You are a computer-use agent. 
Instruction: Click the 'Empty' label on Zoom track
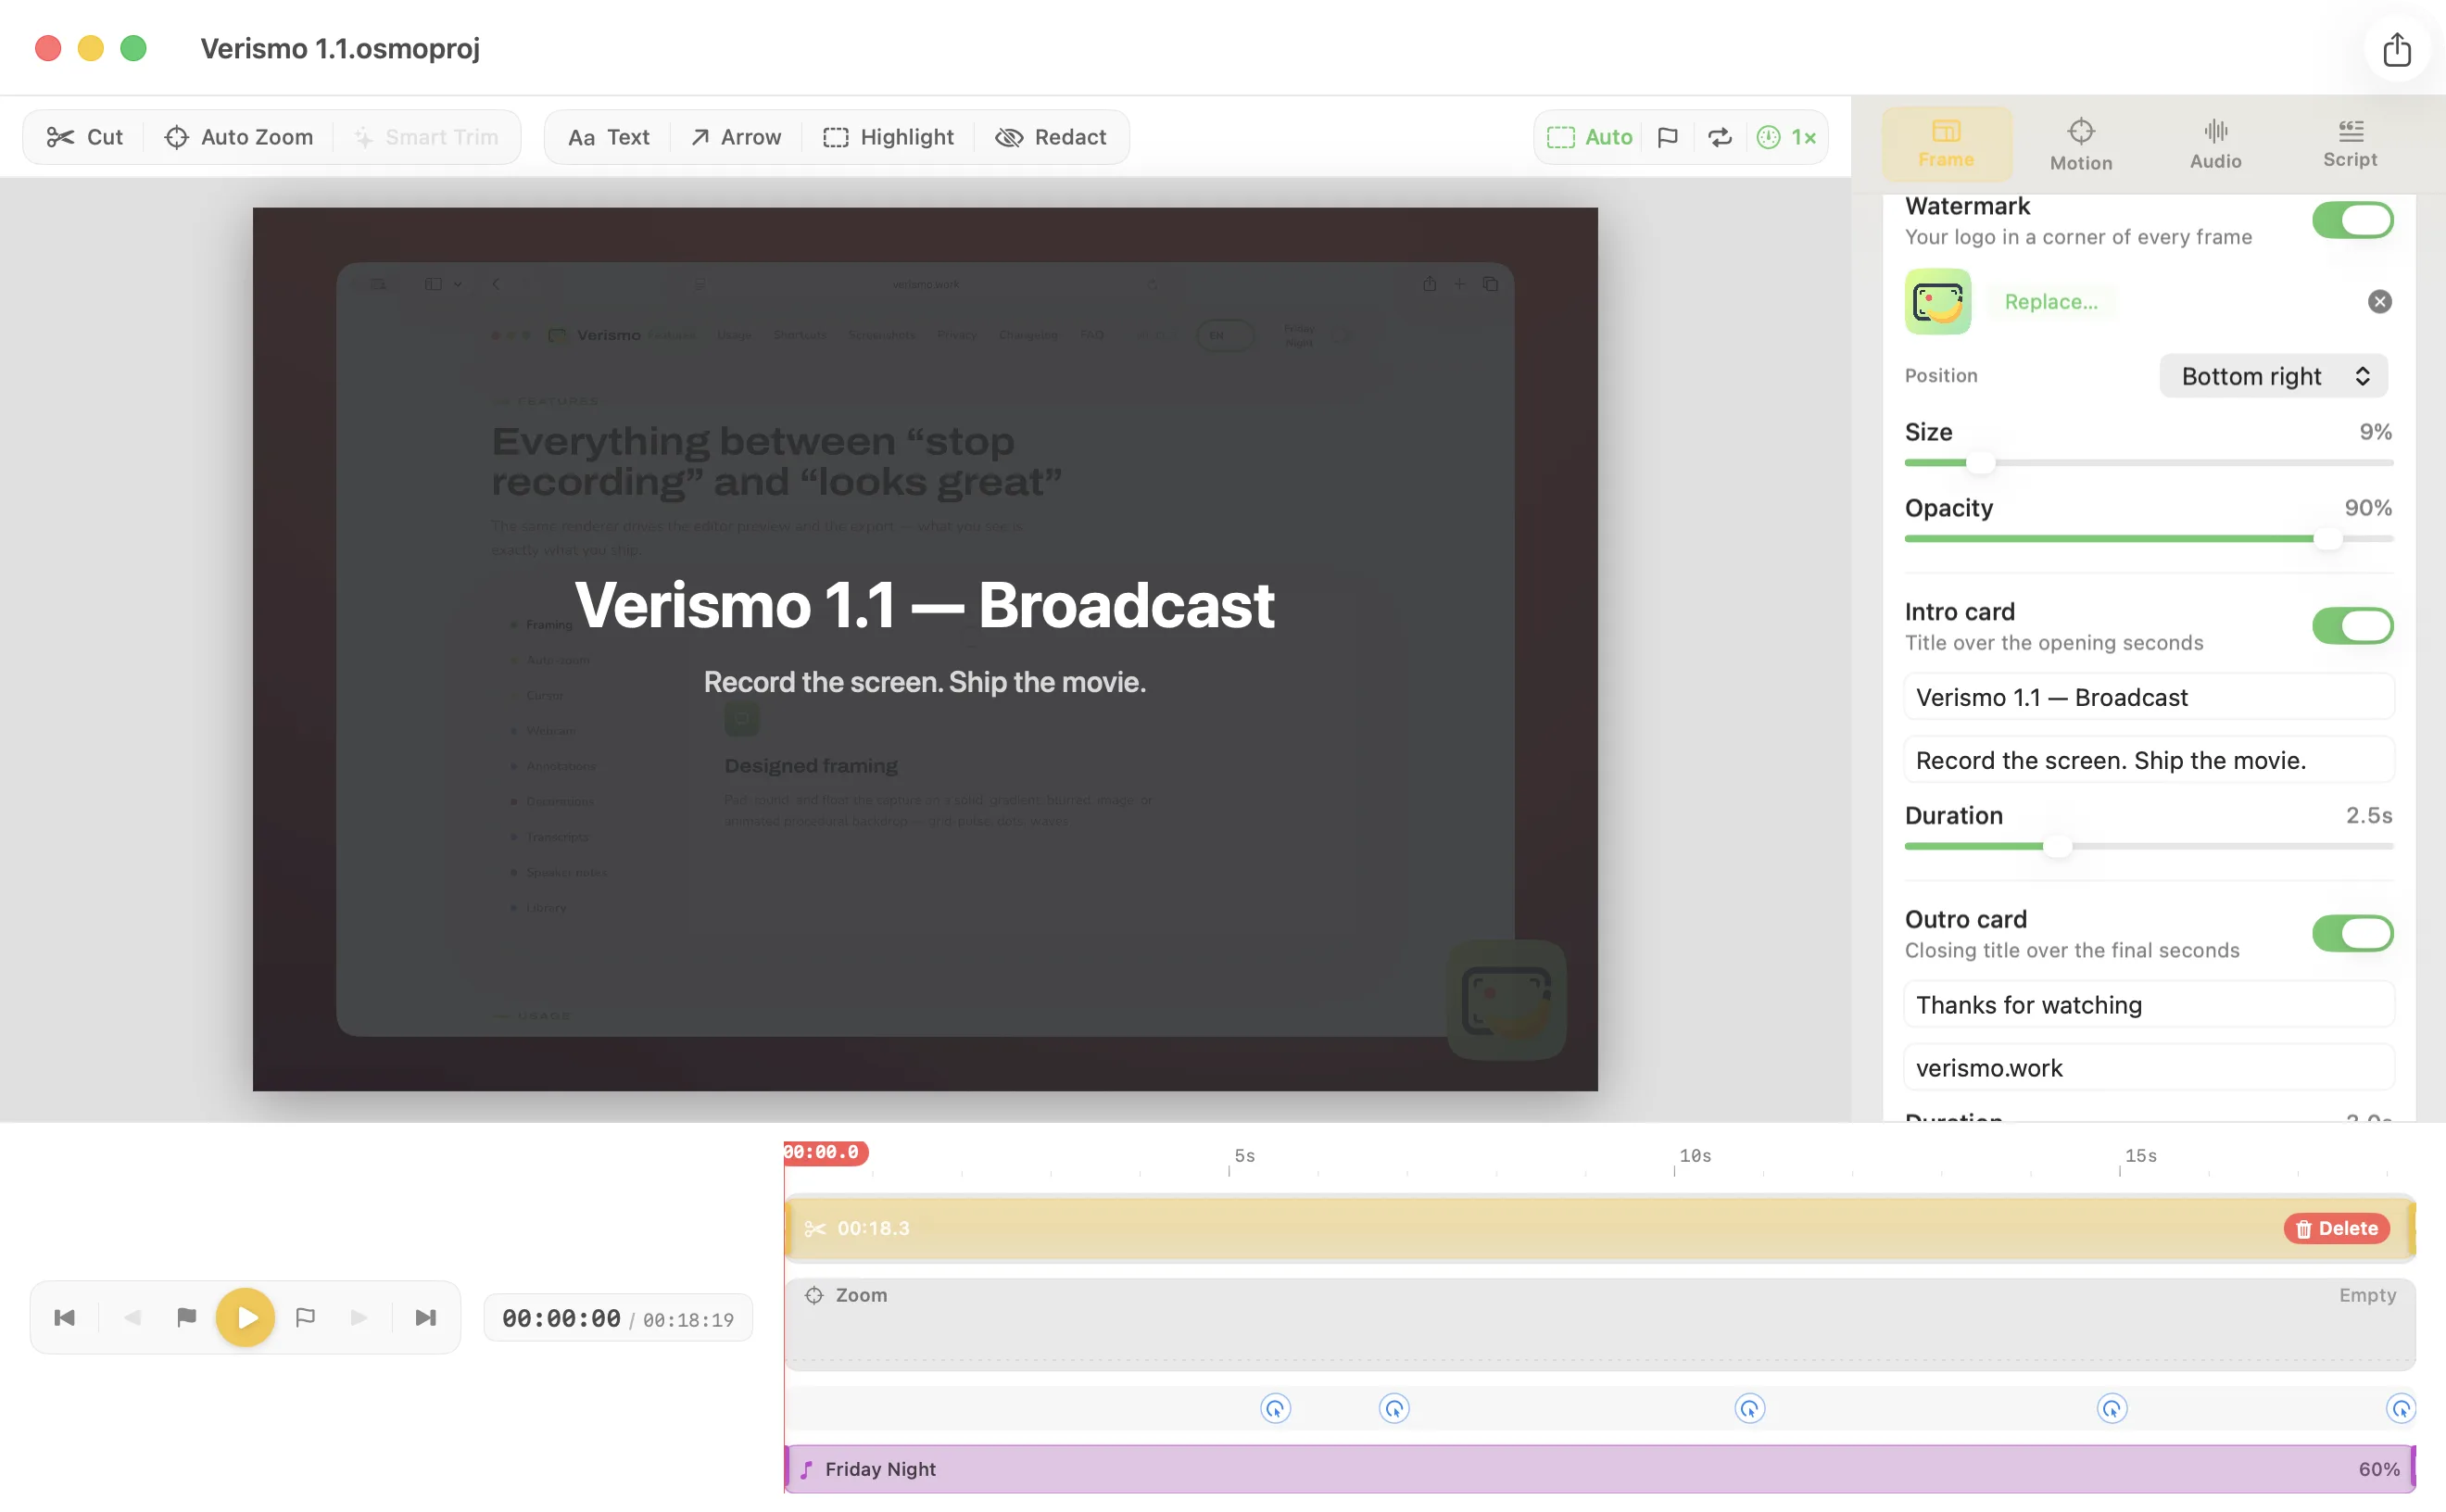click(2367, 1295)
